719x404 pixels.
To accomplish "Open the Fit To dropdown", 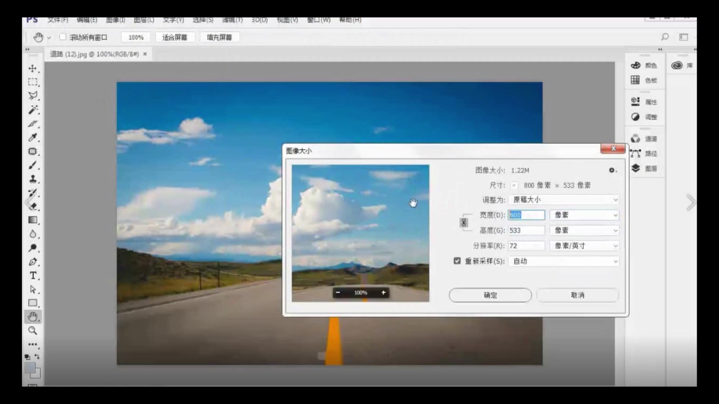I will click(564, 200).
